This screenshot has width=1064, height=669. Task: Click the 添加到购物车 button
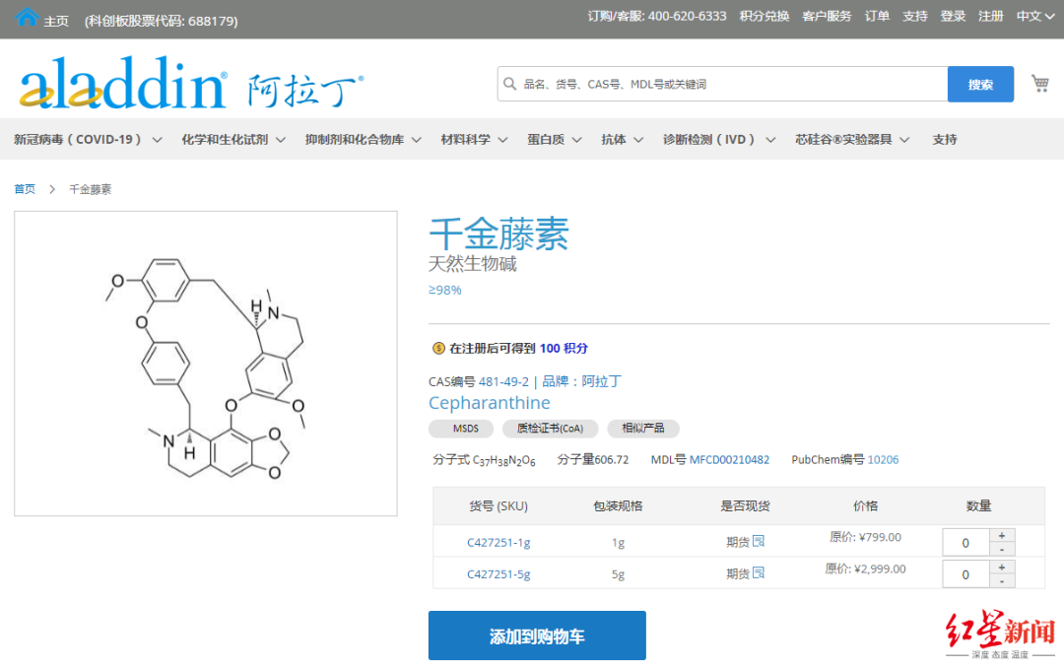point(537,636)
